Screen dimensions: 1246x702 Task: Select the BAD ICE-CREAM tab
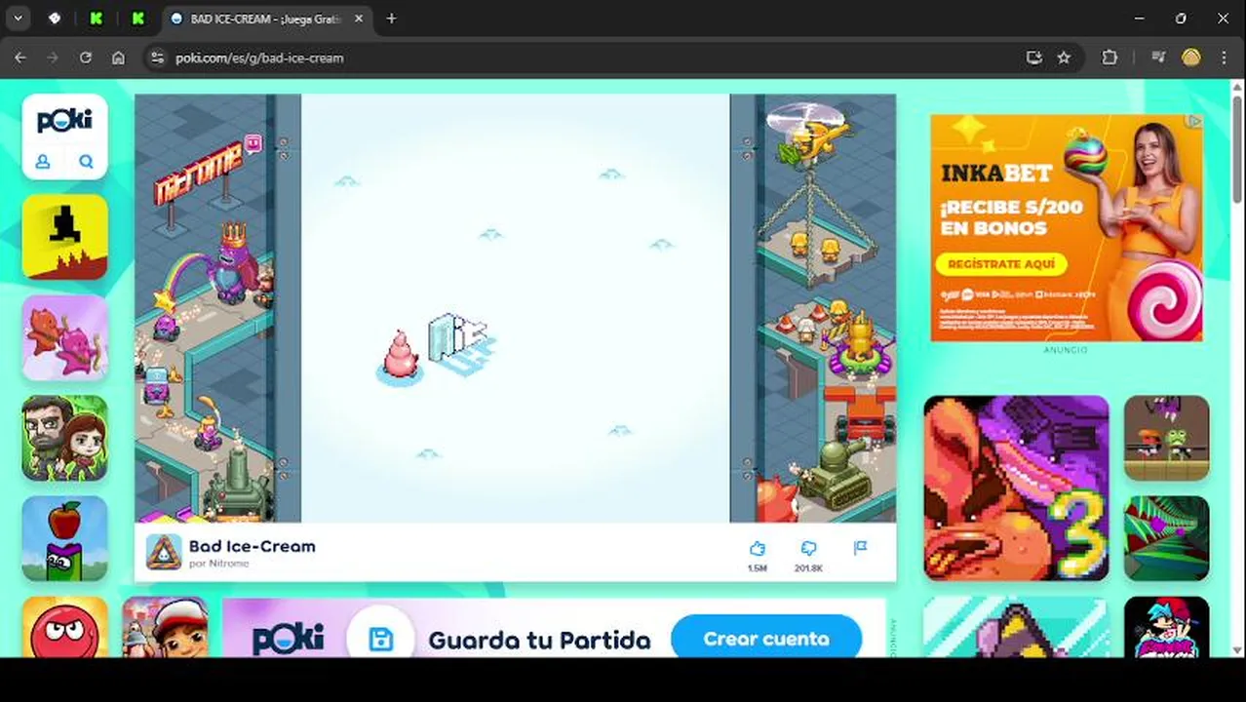263,19
